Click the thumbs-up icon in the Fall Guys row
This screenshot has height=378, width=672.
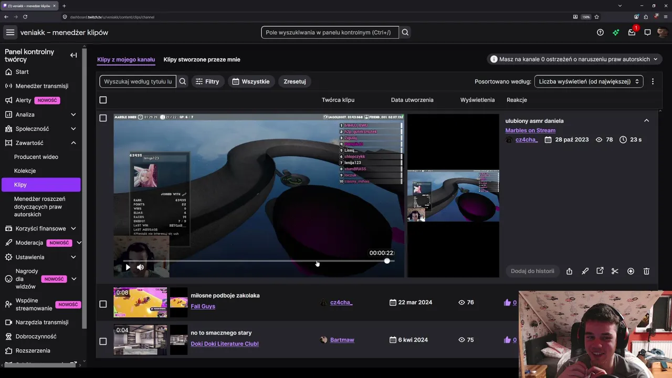pos(507,302)
